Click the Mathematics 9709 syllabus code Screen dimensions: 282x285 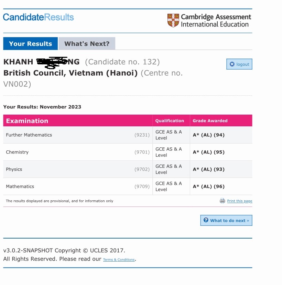[x=142, y=187]
